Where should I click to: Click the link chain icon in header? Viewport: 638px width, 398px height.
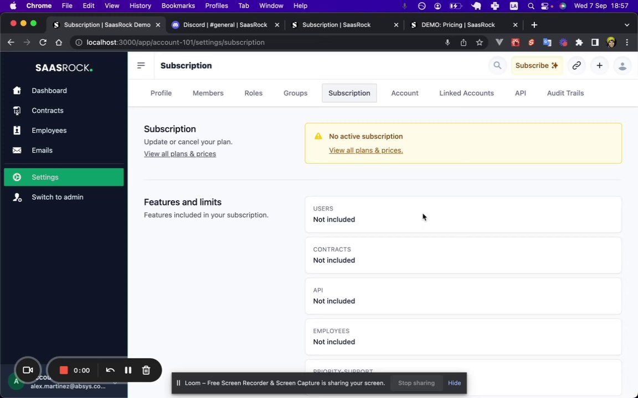pyautogui.click(x=577, y=65)
